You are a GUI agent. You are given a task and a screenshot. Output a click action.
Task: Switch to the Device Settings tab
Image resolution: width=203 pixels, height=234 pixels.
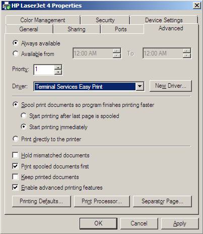pyautogui.click(x=164, y=20)
